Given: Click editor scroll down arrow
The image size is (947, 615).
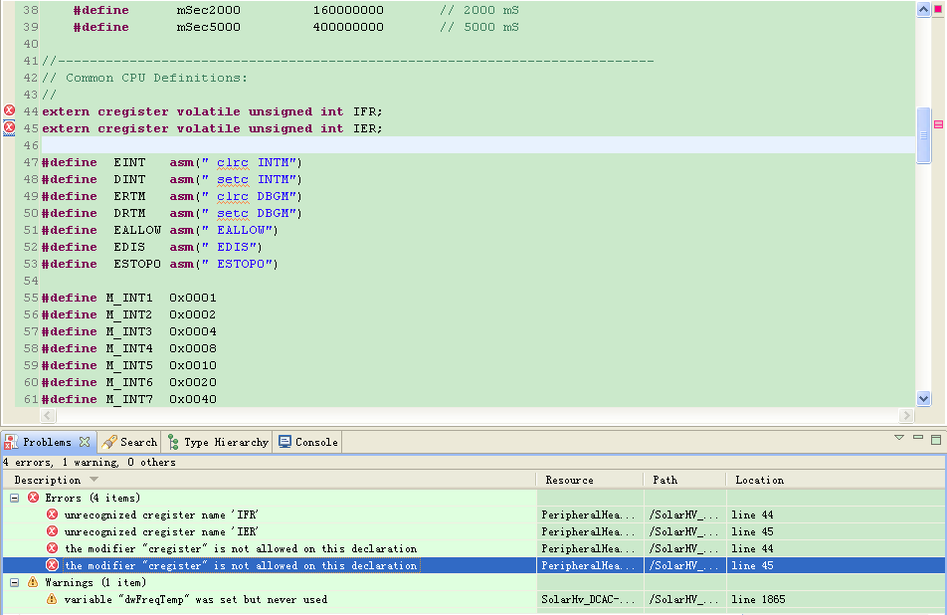Looking at the screenshot, I should click(923, 397).
